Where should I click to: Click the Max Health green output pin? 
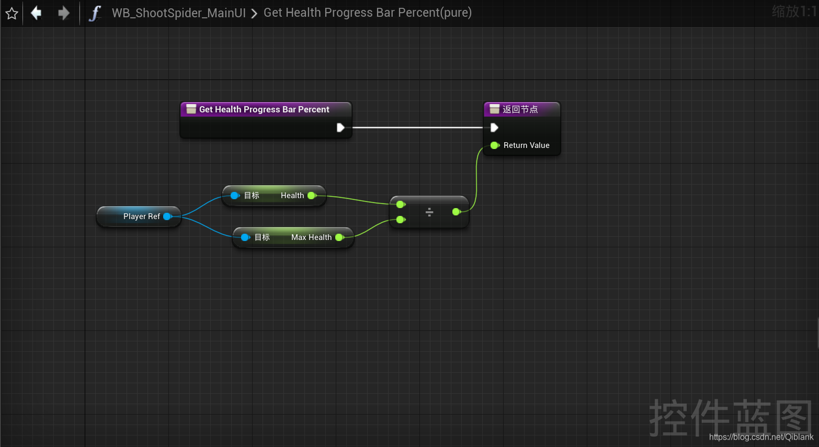339,237
